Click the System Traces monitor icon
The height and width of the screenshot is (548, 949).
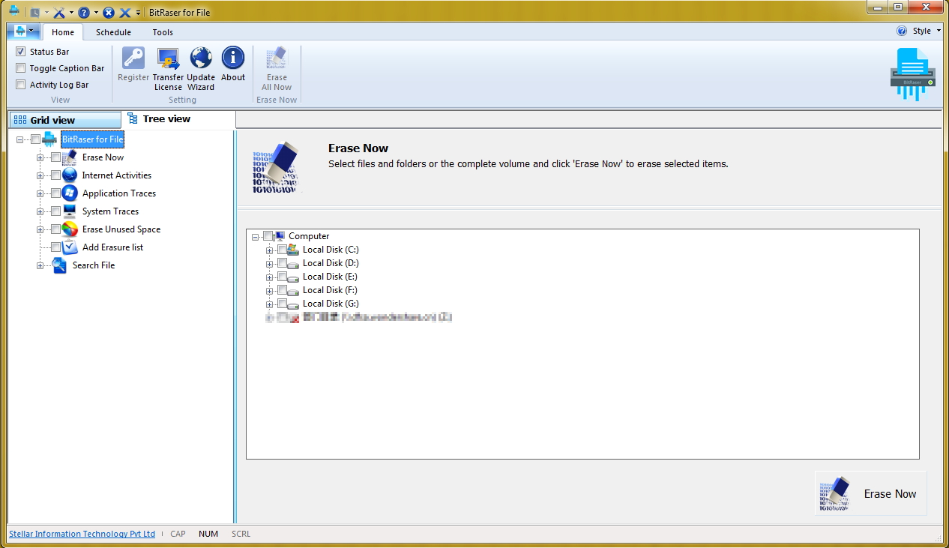(70, 211)
